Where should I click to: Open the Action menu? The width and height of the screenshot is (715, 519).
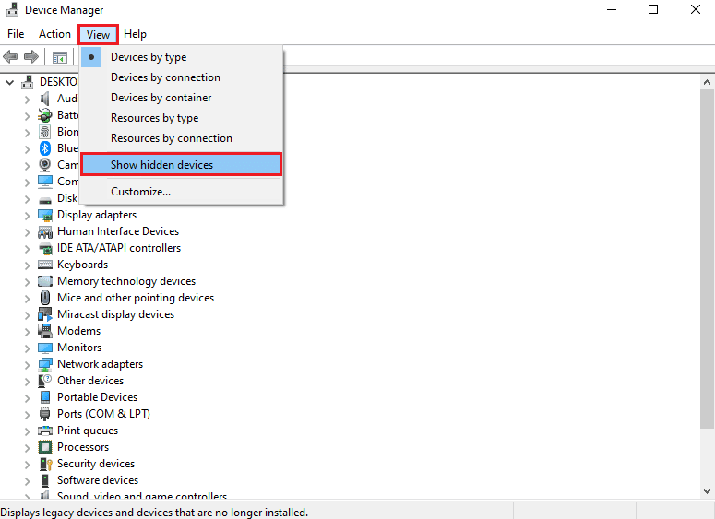point(54,34)
